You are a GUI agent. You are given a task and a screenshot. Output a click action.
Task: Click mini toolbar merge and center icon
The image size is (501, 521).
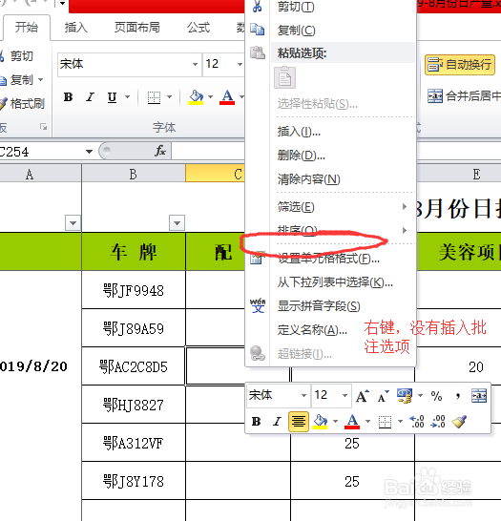(479, 396)
